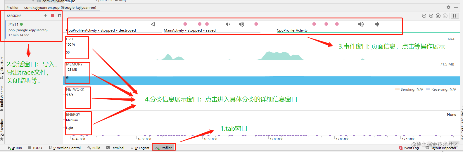
Task: Open the Terminal tool window
Action: [x=115, y=148]
